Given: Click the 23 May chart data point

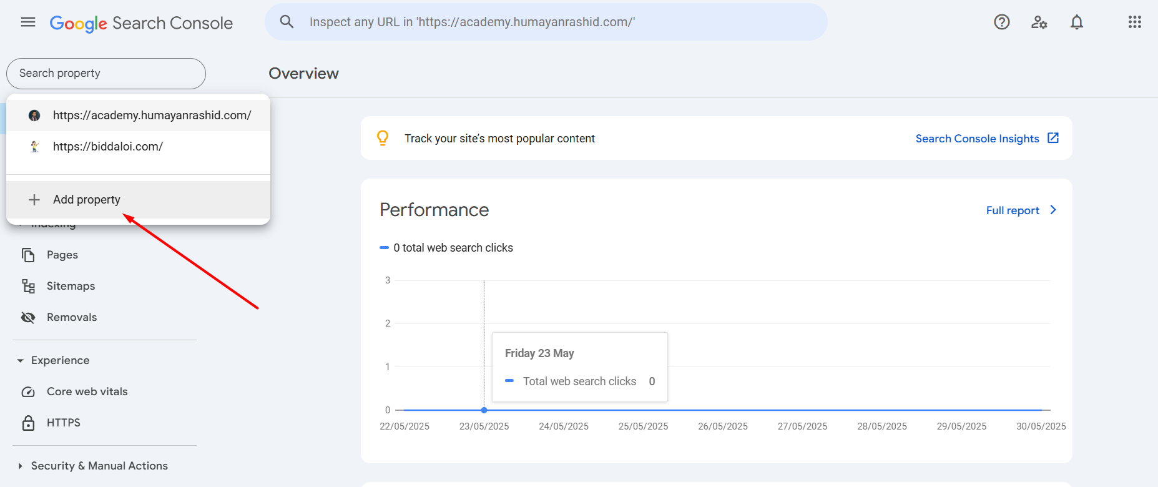Looking at the screenshot, I should pyautogui.click(x=484, y=410).
